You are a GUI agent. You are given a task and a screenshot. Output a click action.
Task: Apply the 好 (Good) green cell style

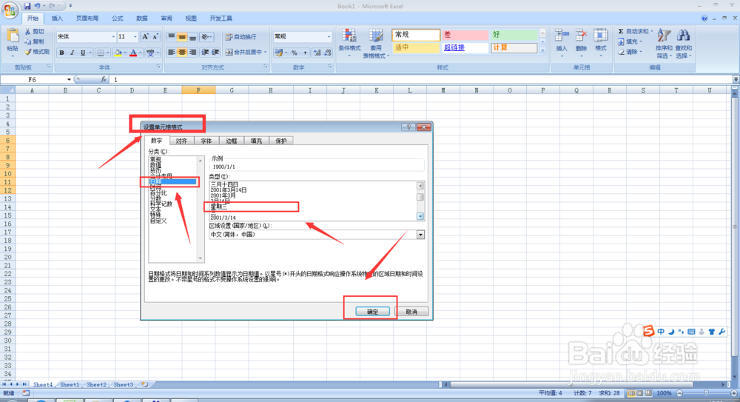point(514,35)
